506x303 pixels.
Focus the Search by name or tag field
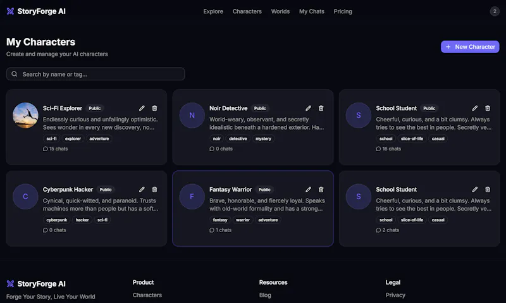[x=96, y=74]
